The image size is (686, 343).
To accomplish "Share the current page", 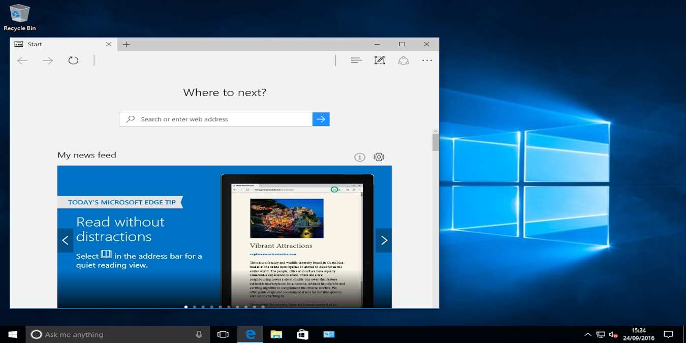I will tap(403, 60).
